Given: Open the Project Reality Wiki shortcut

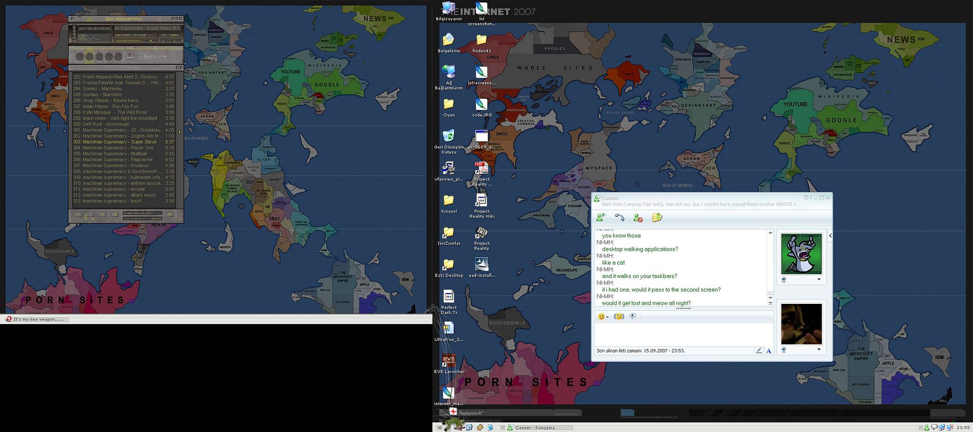Looking at the screenshot, I should [481, 206].
